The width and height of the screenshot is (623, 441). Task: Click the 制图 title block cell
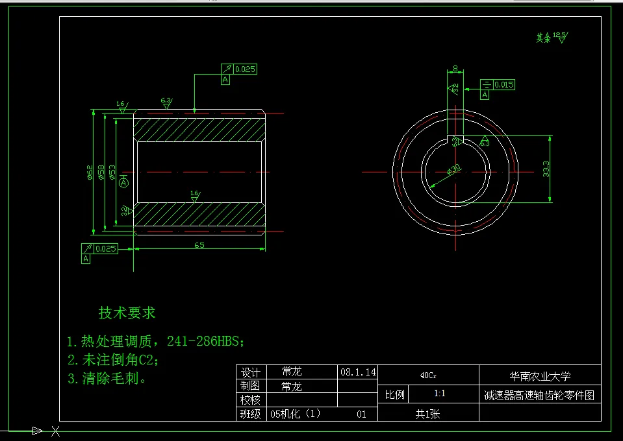pyautogui.click(x=251, y=386)
